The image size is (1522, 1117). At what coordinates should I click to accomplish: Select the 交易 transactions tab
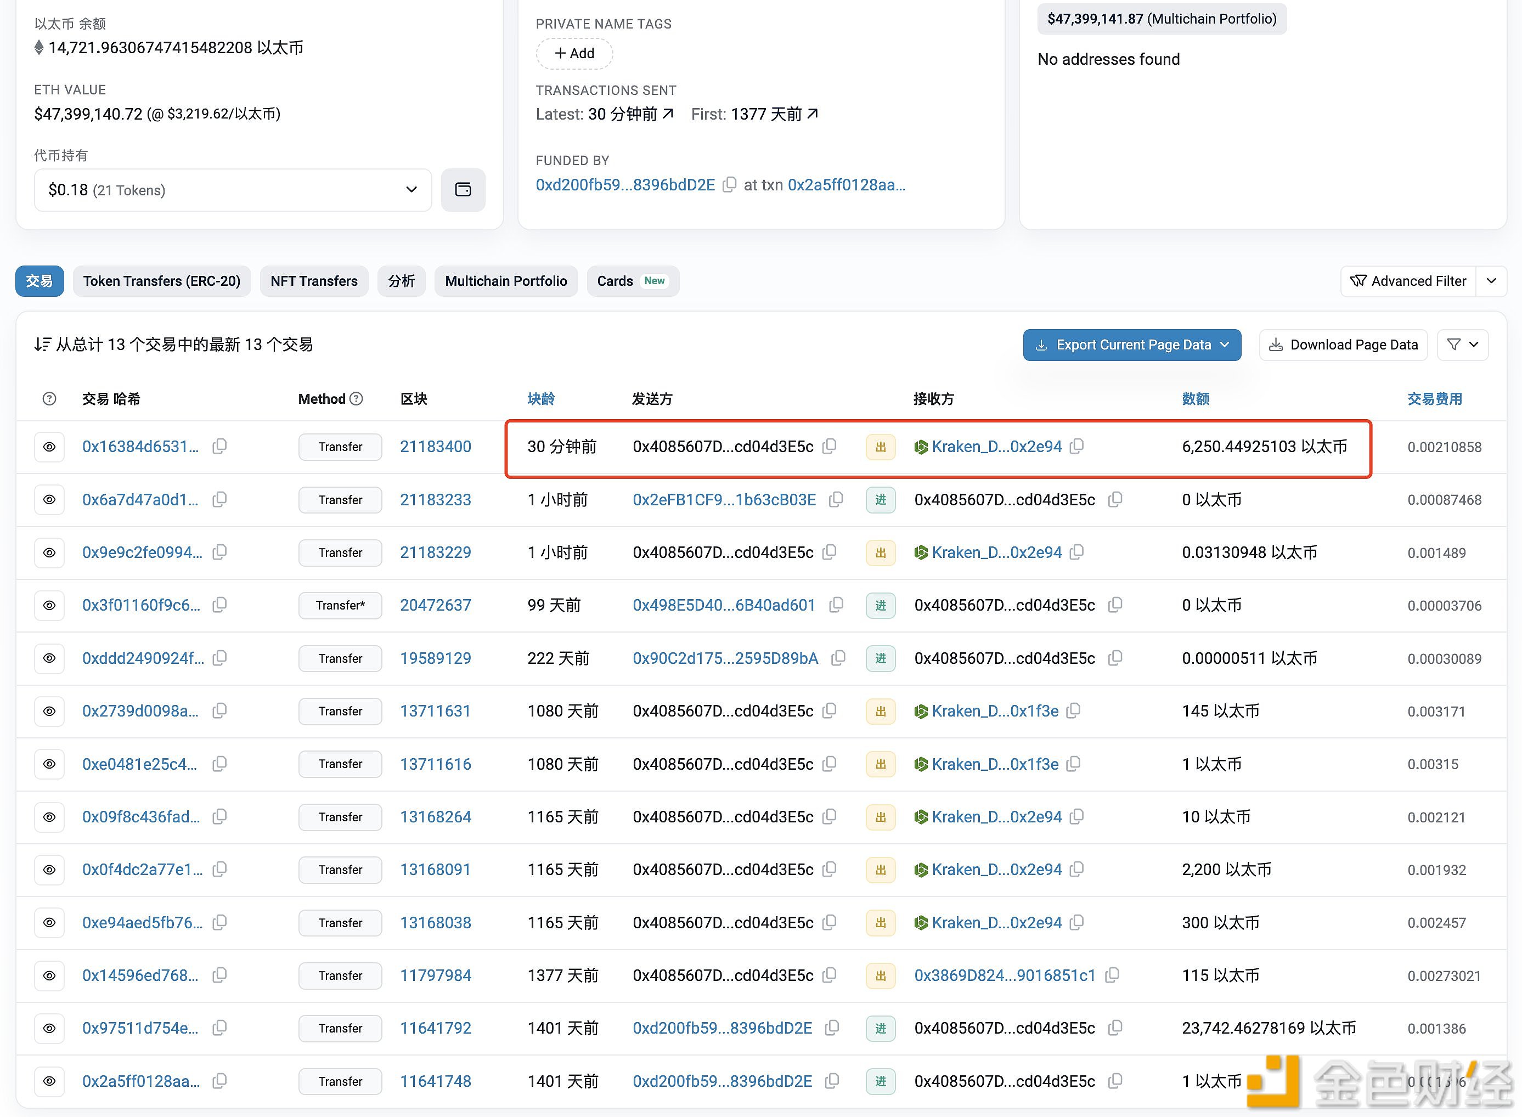40,281
